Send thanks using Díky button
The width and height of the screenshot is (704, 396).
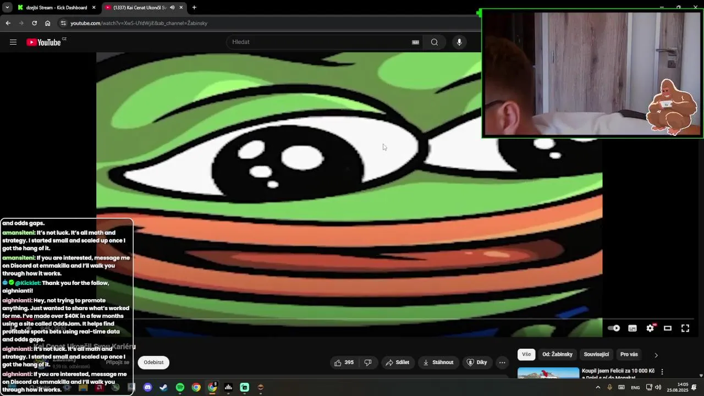click(477, 362)
